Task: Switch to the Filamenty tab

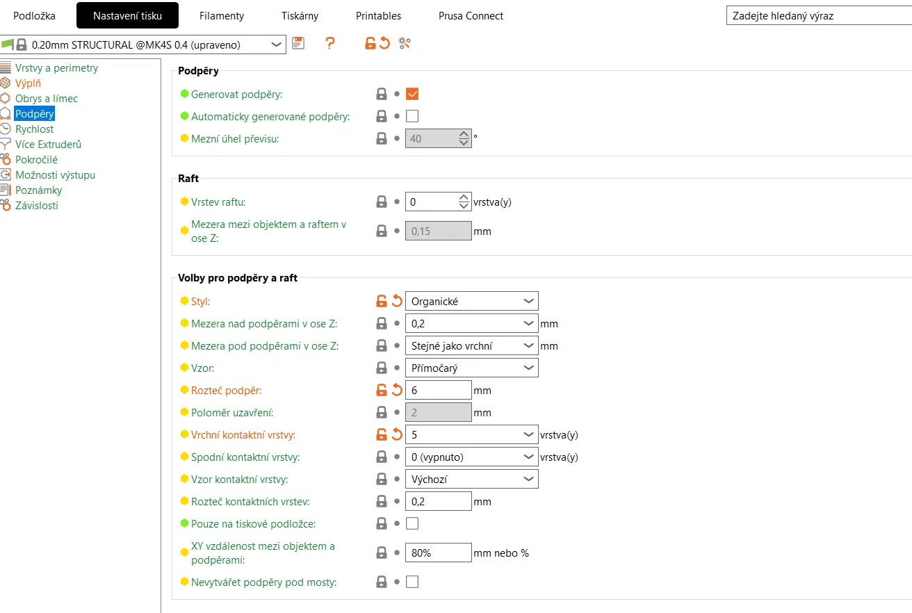Action: [221, 15]
